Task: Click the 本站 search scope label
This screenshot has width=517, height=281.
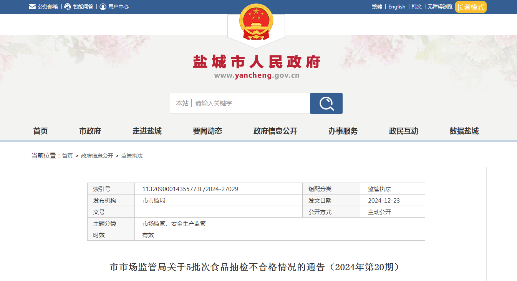Action: 182,103
